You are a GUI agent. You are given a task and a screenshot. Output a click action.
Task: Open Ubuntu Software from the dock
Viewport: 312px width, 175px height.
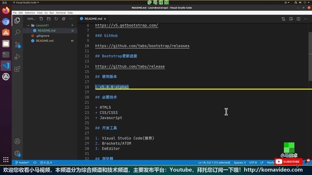pos(6,33)
